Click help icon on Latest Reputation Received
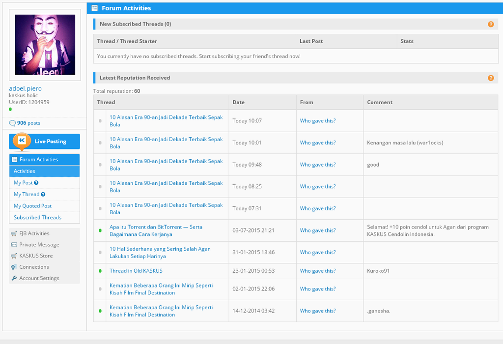The width and height of the screenshot is (503, 344). point(491,78)
